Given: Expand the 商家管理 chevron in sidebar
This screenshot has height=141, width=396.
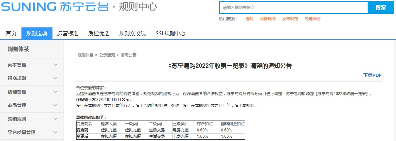Looking at the screenshot, I should point(55,65).
